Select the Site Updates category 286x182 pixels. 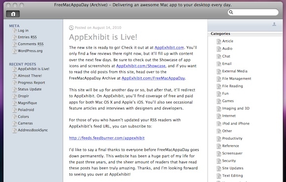tap(233, 168)
